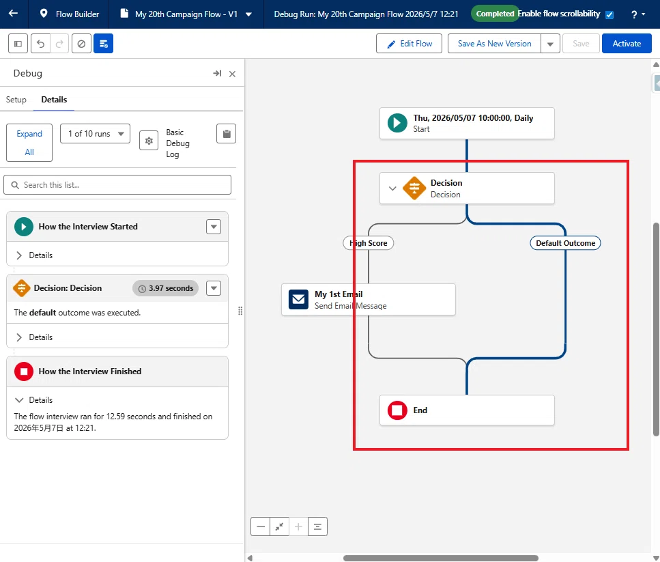Select the Start element on canvas
This screenshot has width=660, height=562.
point(467,124)
